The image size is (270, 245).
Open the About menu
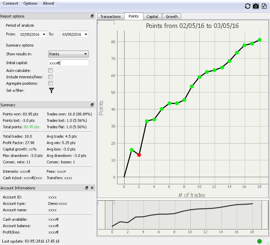tap(48, 3)
